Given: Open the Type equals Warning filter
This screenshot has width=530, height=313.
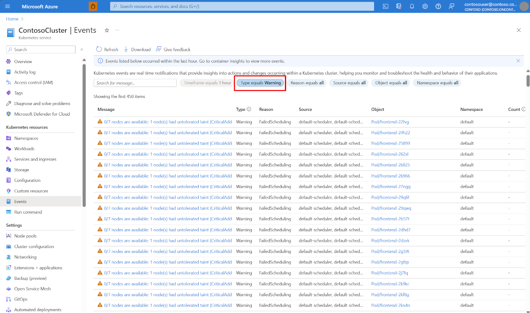Looking at the screenshot, I should tap(261, 83).
